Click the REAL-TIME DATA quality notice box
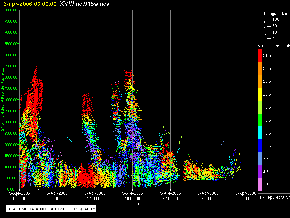290x218 pixels. 51,209
